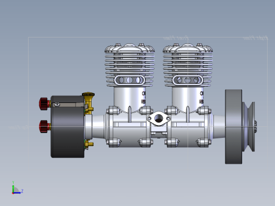This screenshot has height=206, width=275.
Task: Select the large gray flywheel disc
Action: click(x=234, y=127)
